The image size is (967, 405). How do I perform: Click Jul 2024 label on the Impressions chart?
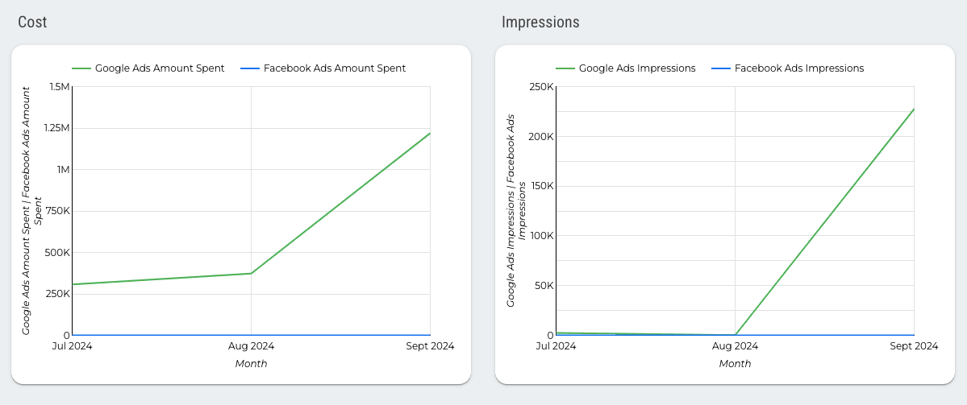(556, 346)
